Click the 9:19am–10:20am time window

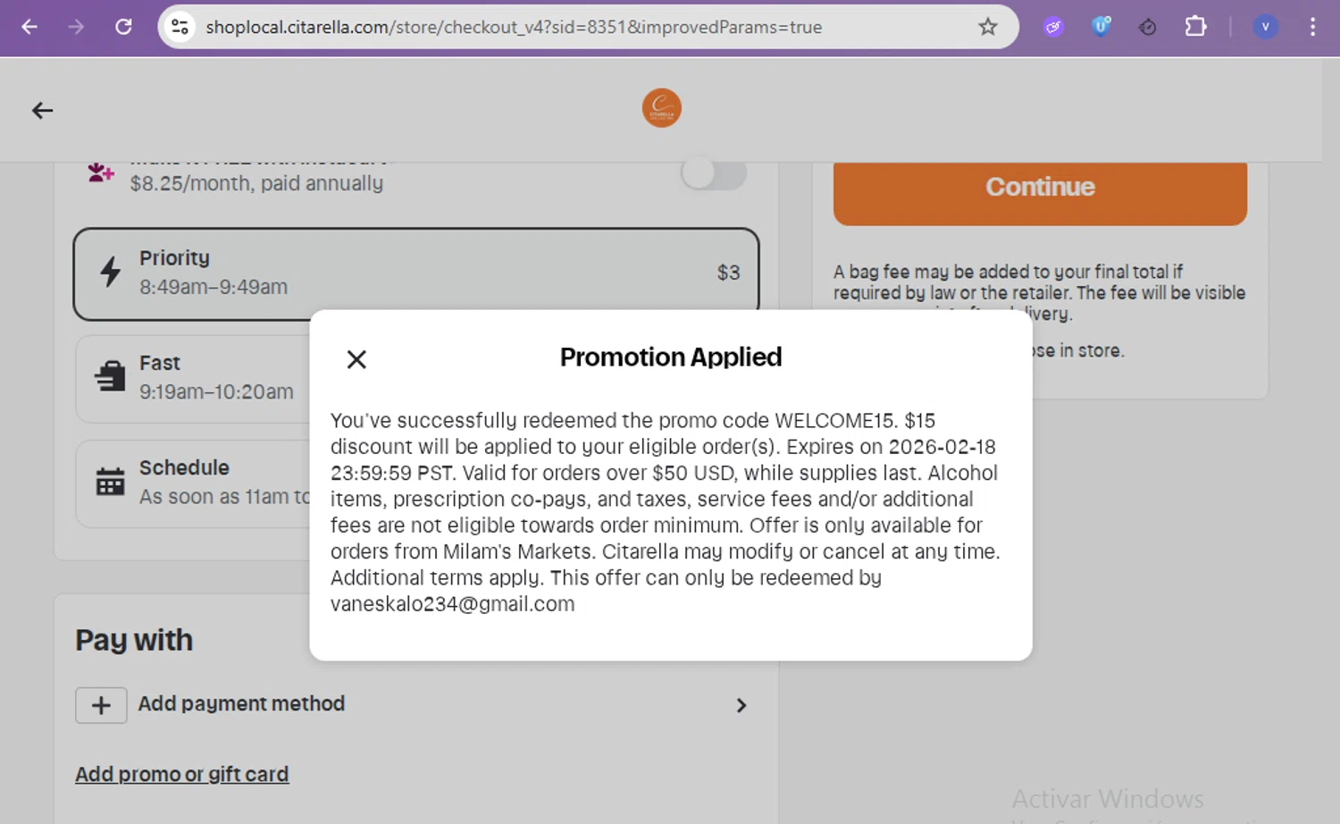[216, 391]
